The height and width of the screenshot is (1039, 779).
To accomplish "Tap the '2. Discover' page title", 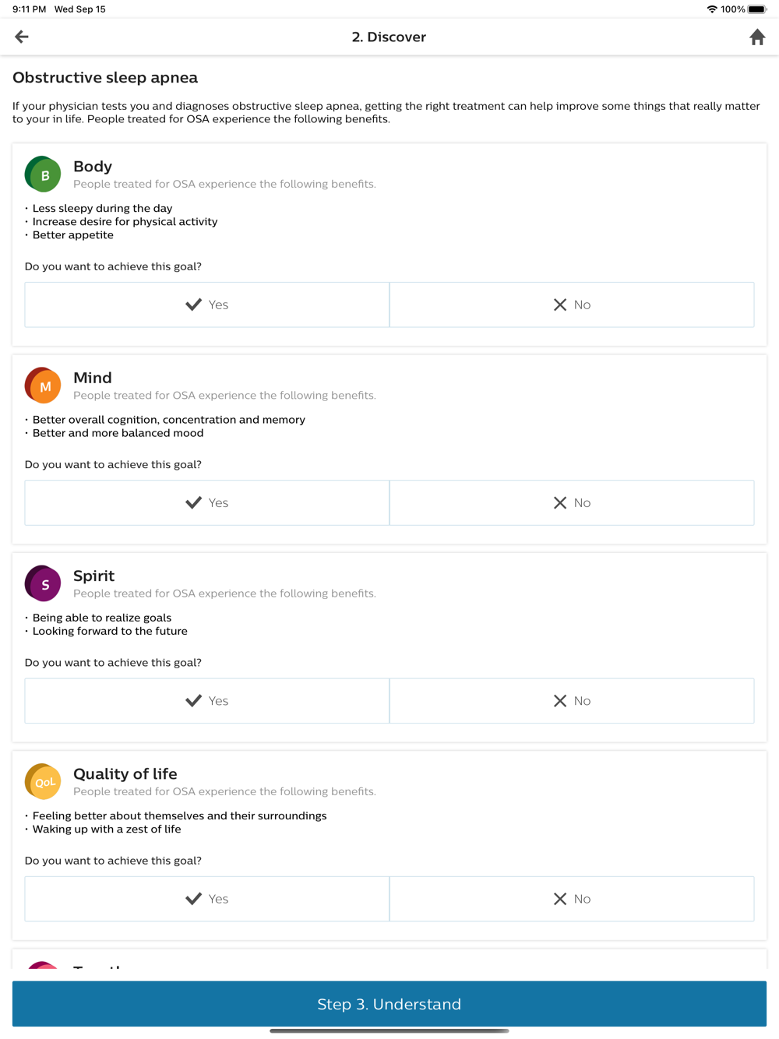I will tap(389, 37).
